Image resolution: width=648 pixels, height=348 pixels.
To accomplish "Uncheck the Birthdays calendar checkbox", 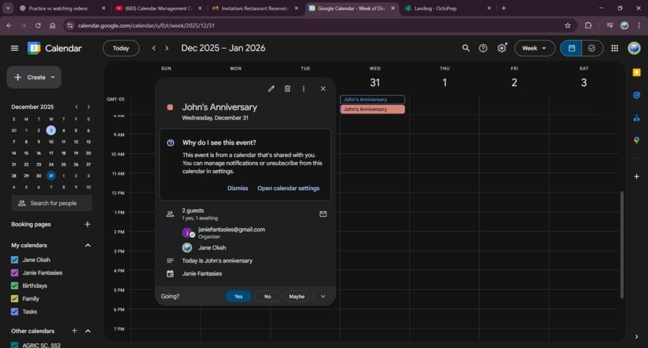I will [15, 285].
